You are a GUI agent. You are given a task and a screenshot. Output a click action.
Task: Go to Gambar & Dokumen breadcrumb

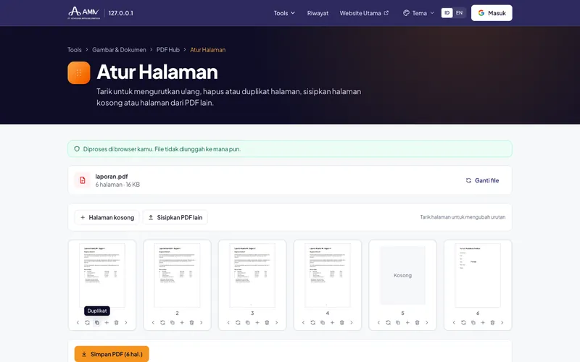[x=119, y=49]
